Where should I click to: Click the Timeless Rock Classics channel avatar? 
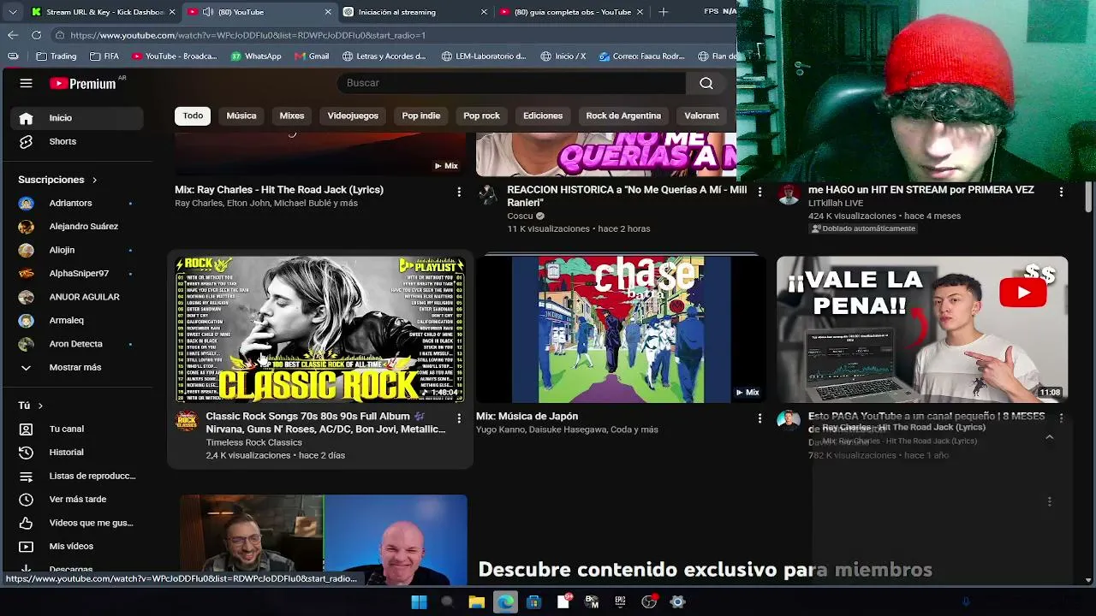click(x=187, y=420)
